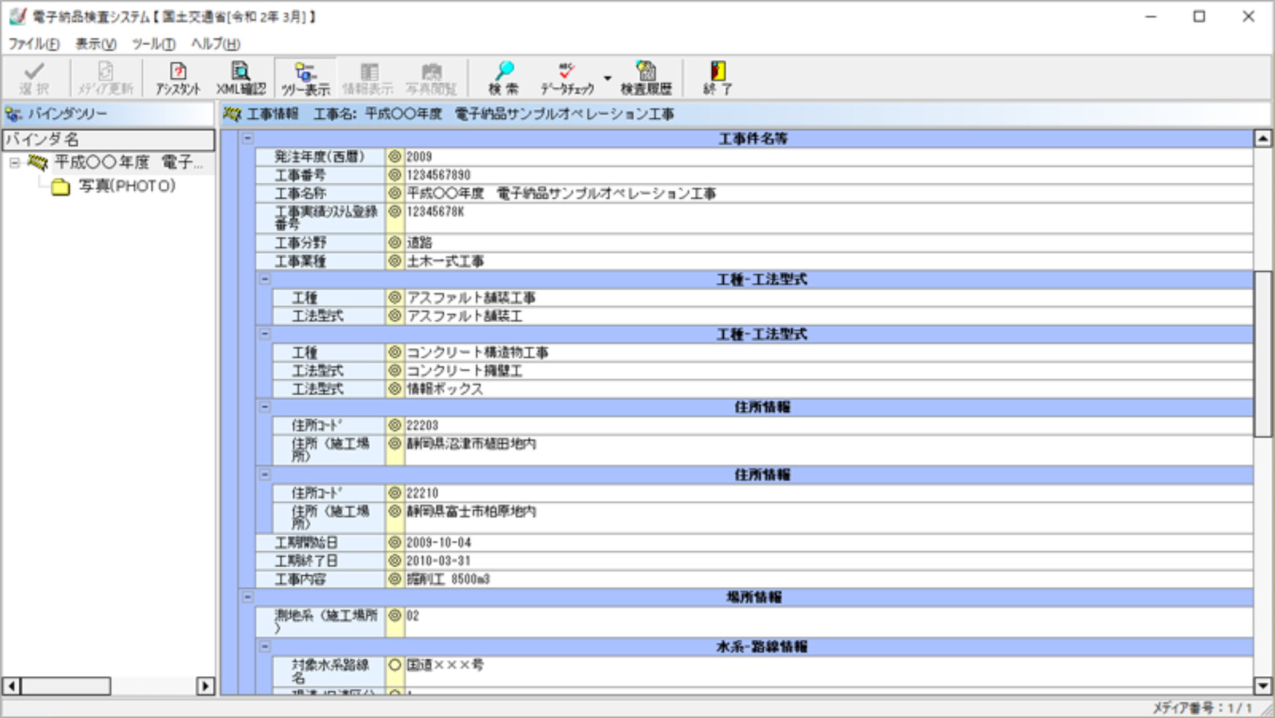Click the 対象水系路線名 radio marker
Image resolution: width=1275 pixels, height=718 pixels.
pyautogui.click(x=393, y=666)
